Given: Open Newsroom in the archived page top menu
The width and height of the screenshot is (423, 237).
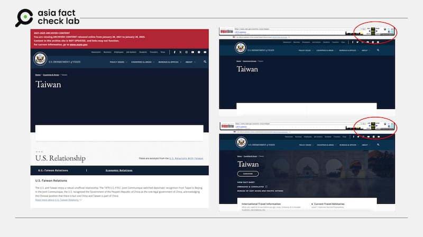Looking at the screenshot, I should coord(96,52).
